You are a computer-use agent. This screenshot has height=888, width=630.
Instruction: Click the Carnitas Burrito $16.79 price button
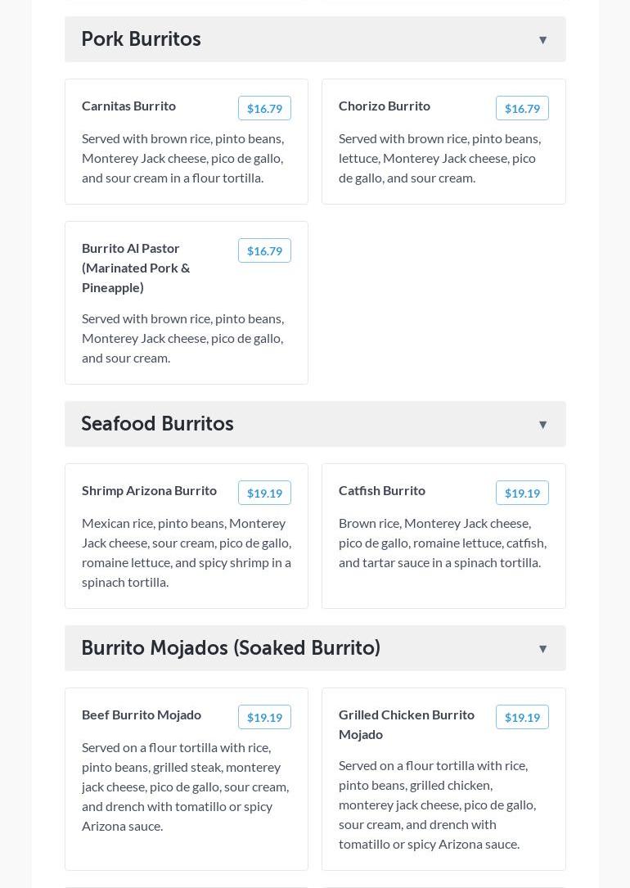(x=264, y=109)
